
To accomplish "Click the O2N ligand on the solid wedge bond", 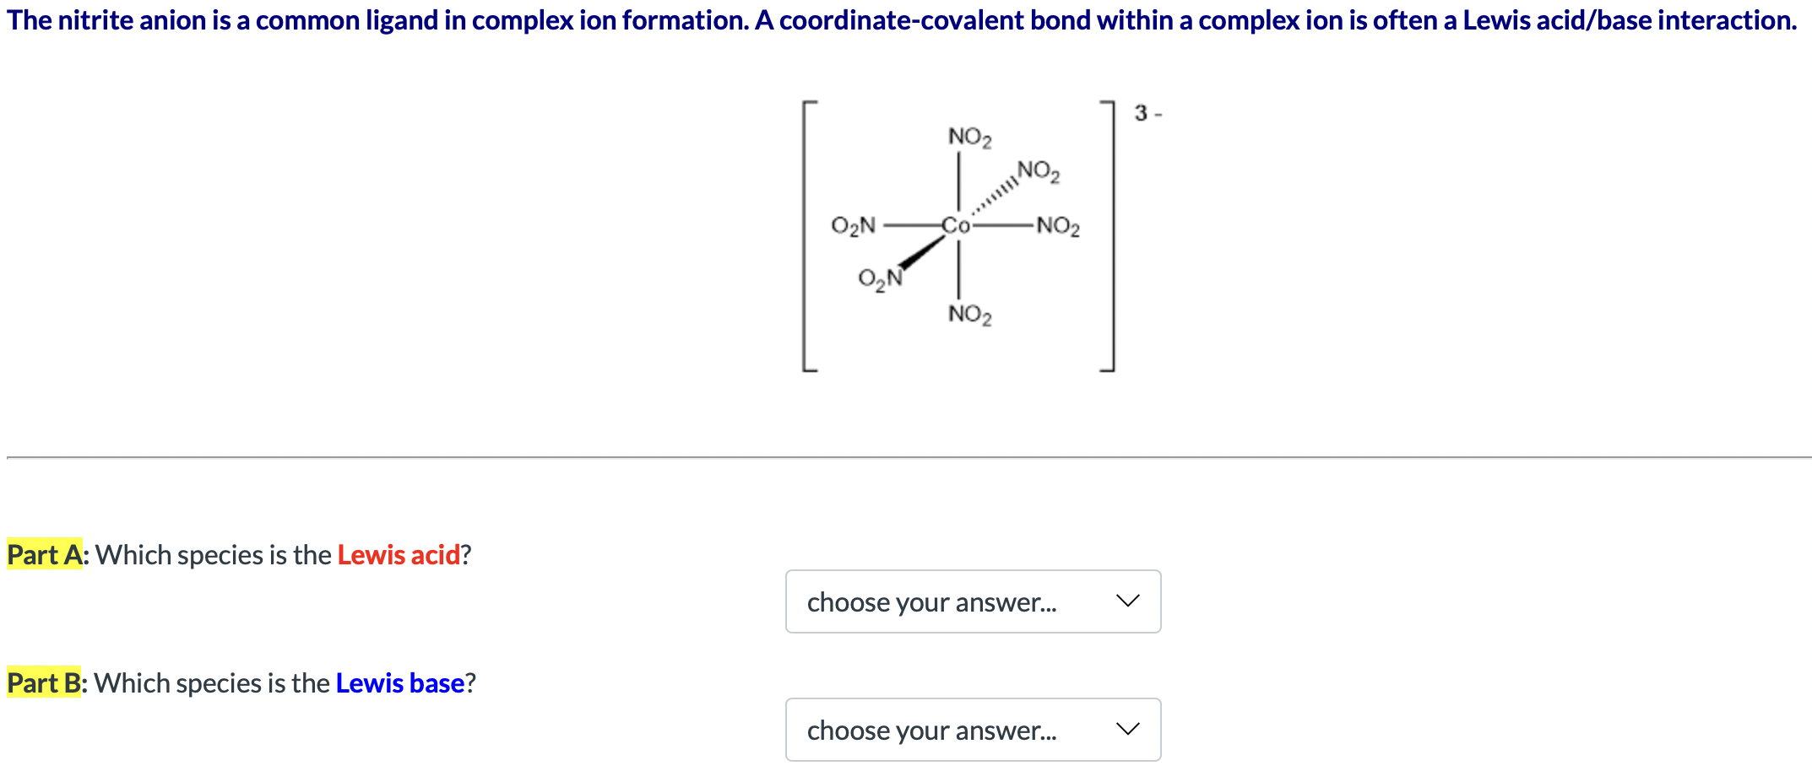I will click(x=880, y=279).
